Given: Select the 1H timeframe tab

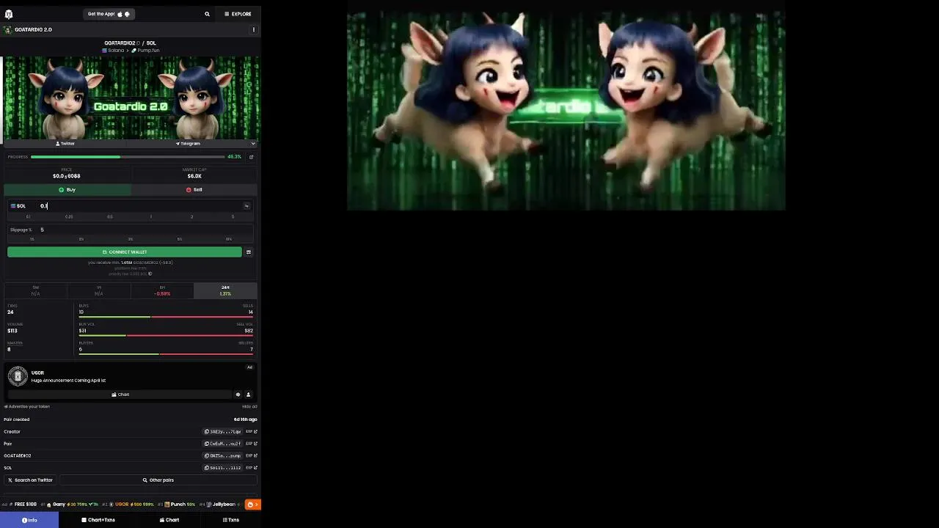Looking at the screenshot, I should 99,290.
